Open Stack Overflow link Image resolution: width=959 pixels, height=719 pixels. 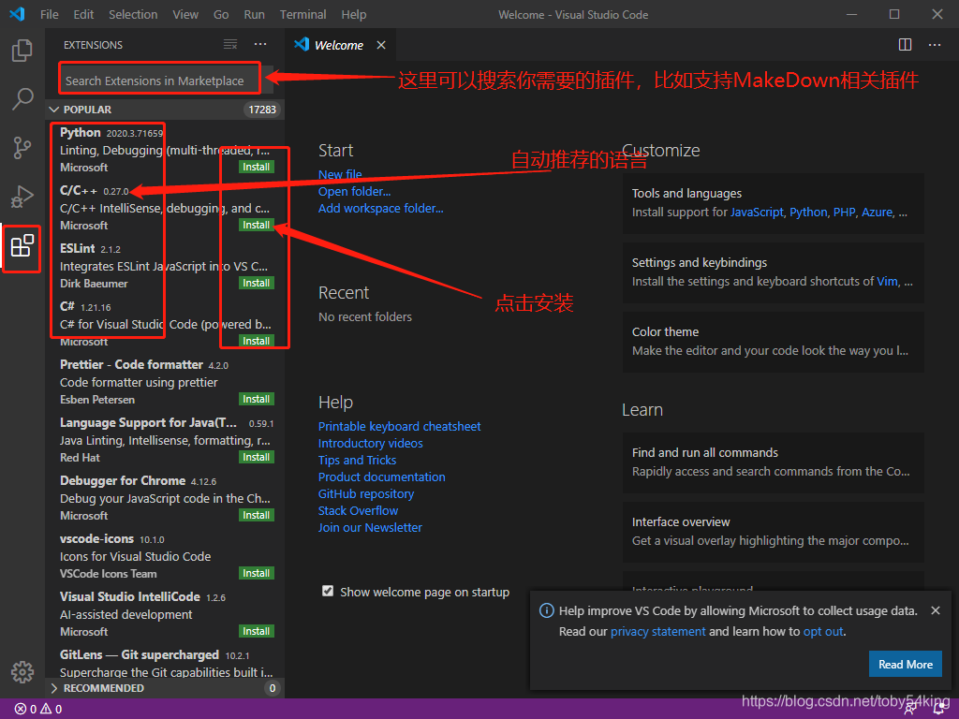point(358,510)
